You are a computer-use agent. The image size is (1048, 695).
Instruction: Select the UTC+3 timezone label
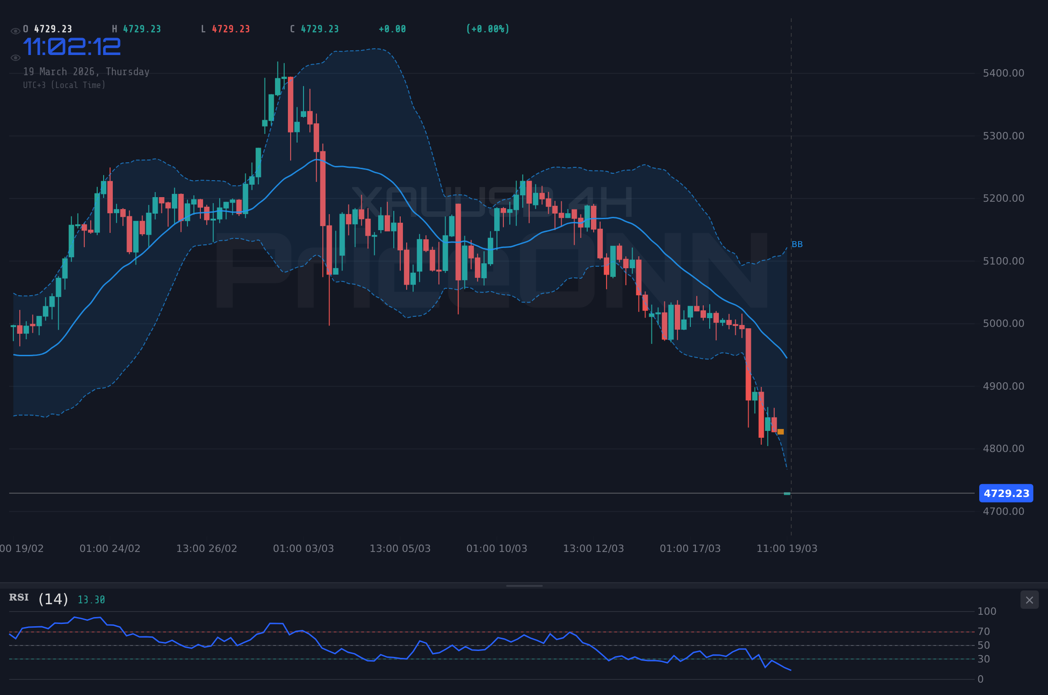click(64, 85)
